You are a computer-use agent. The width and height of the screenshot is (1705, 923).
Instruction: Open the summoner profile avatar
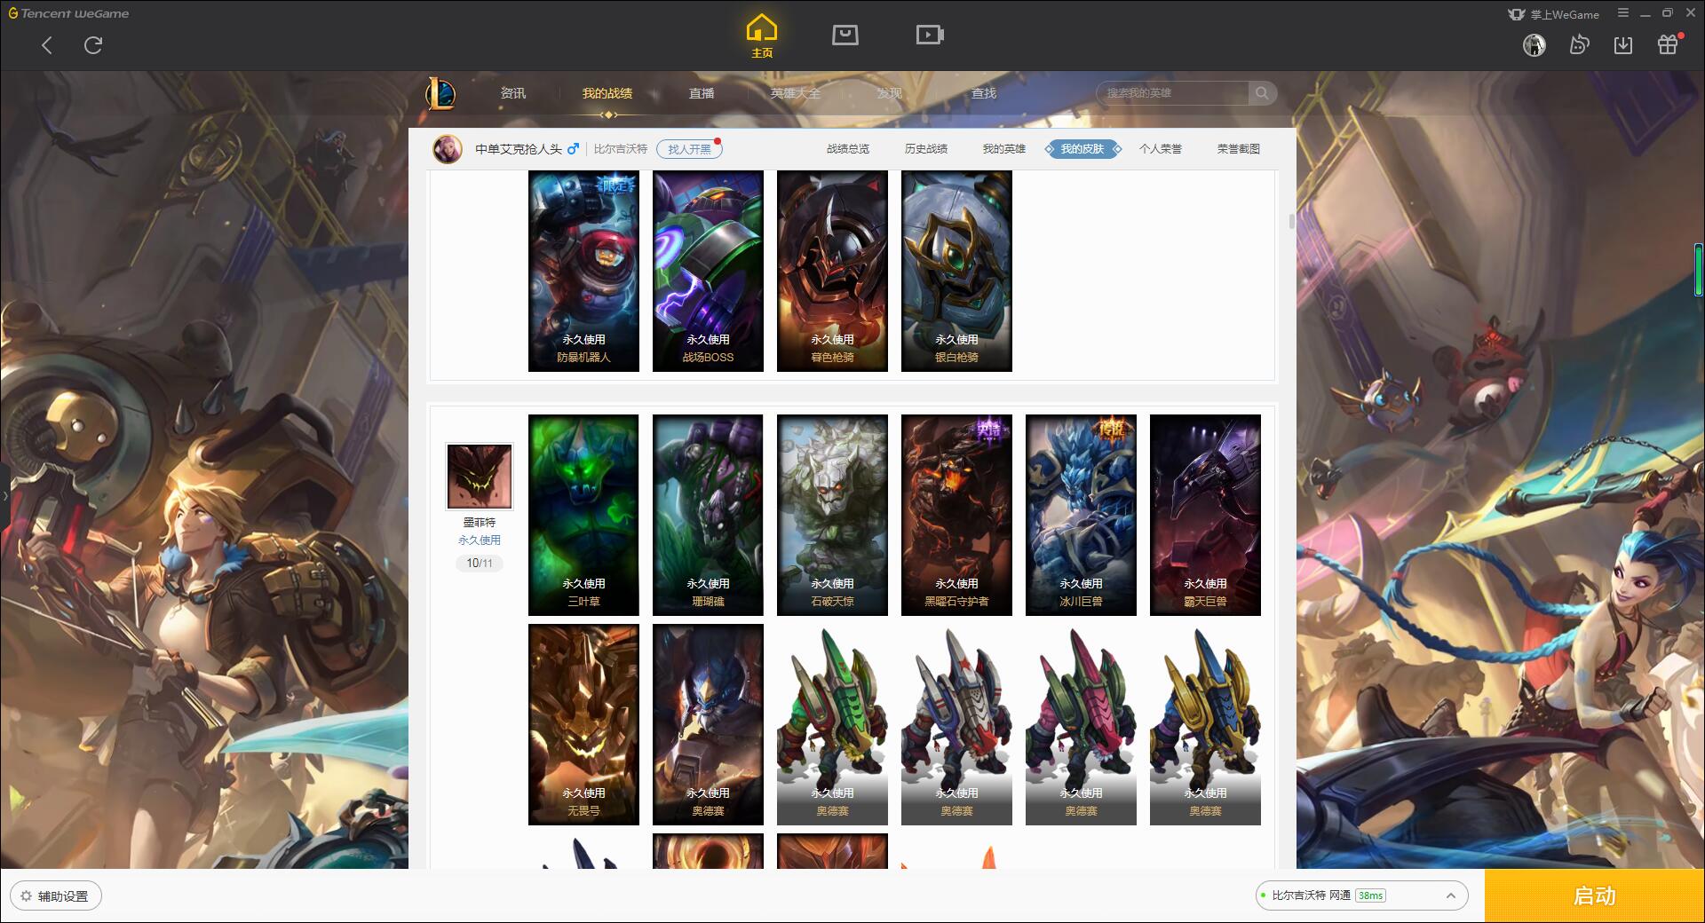click(x=448, y=149)
